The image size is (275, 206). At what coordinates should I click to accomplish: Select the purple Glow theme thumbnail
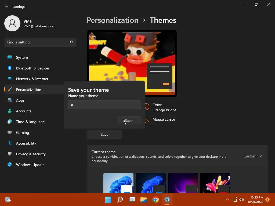click(x=183, y=183)
